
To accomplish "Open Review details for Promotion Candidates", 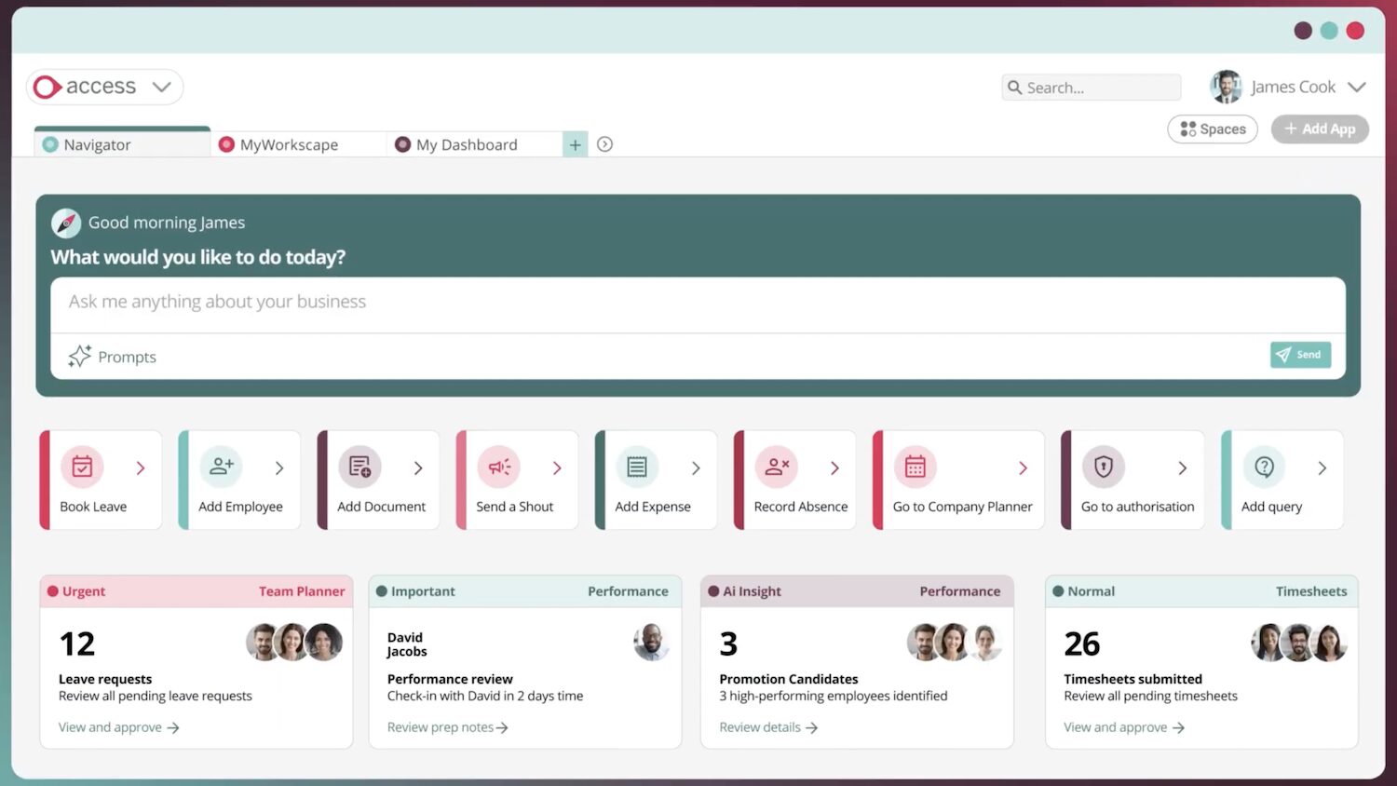I will 768,727.
